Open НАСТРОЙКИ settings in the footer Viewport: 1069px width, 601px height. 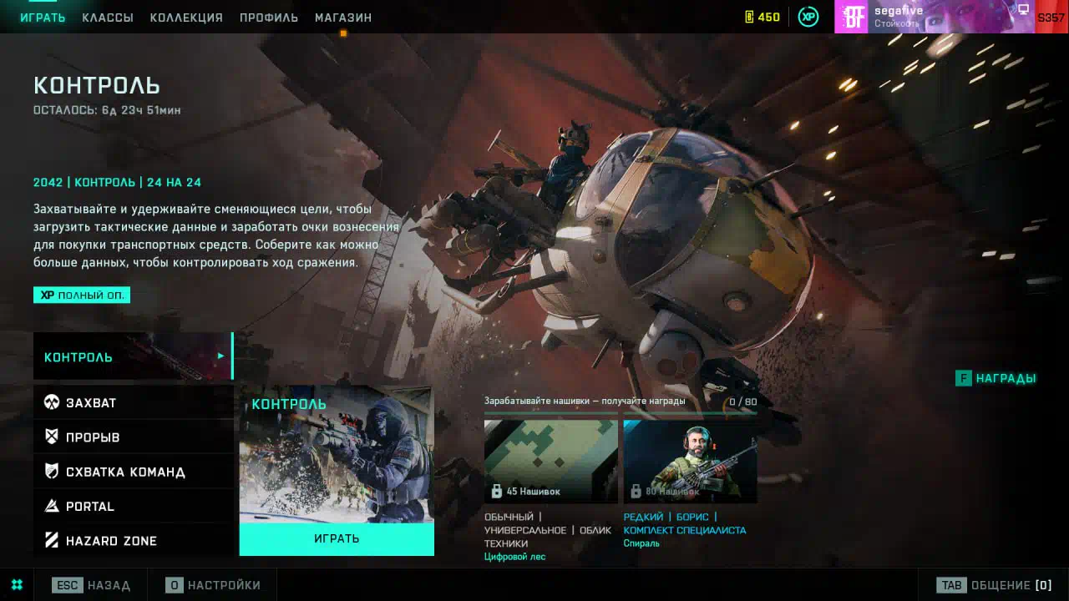213,585
